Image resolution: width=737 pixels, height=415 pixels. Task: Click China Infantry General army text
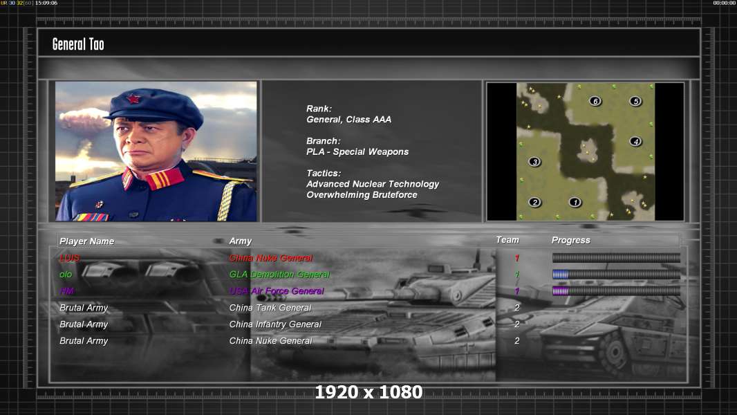pos(275,324)
